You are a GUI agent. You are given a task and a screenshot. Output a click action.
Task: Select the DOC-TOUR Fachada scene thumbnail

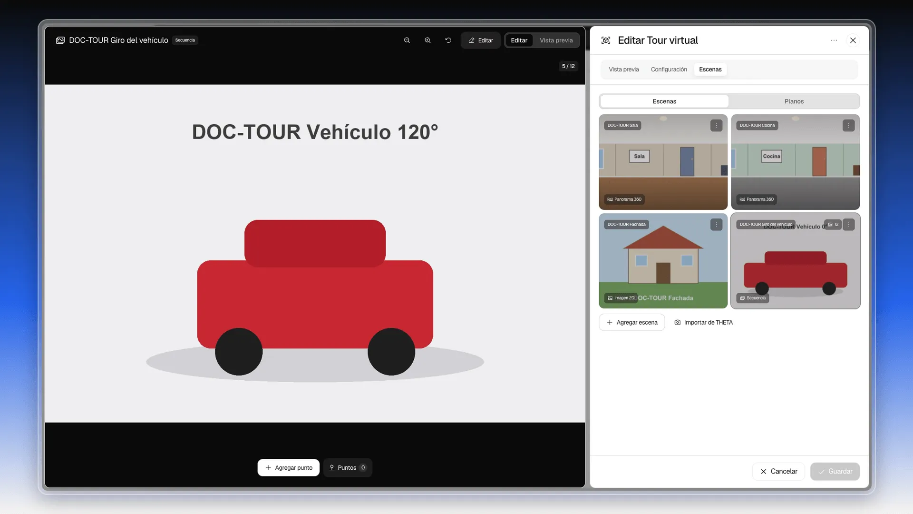coord(663,261)
